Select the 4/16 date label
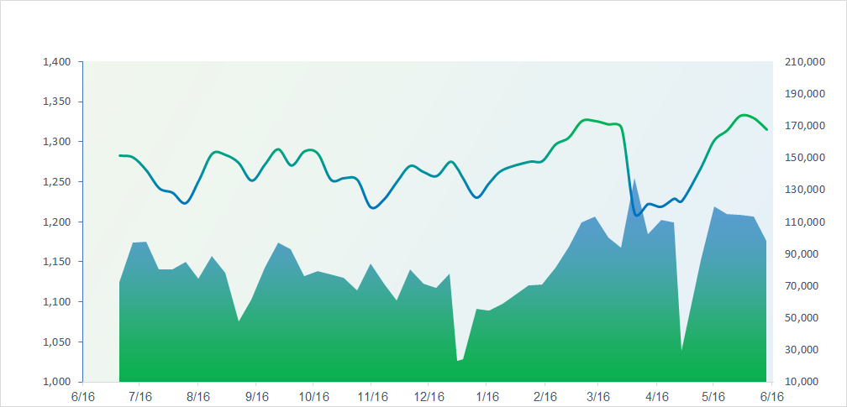 click(657, 396)
